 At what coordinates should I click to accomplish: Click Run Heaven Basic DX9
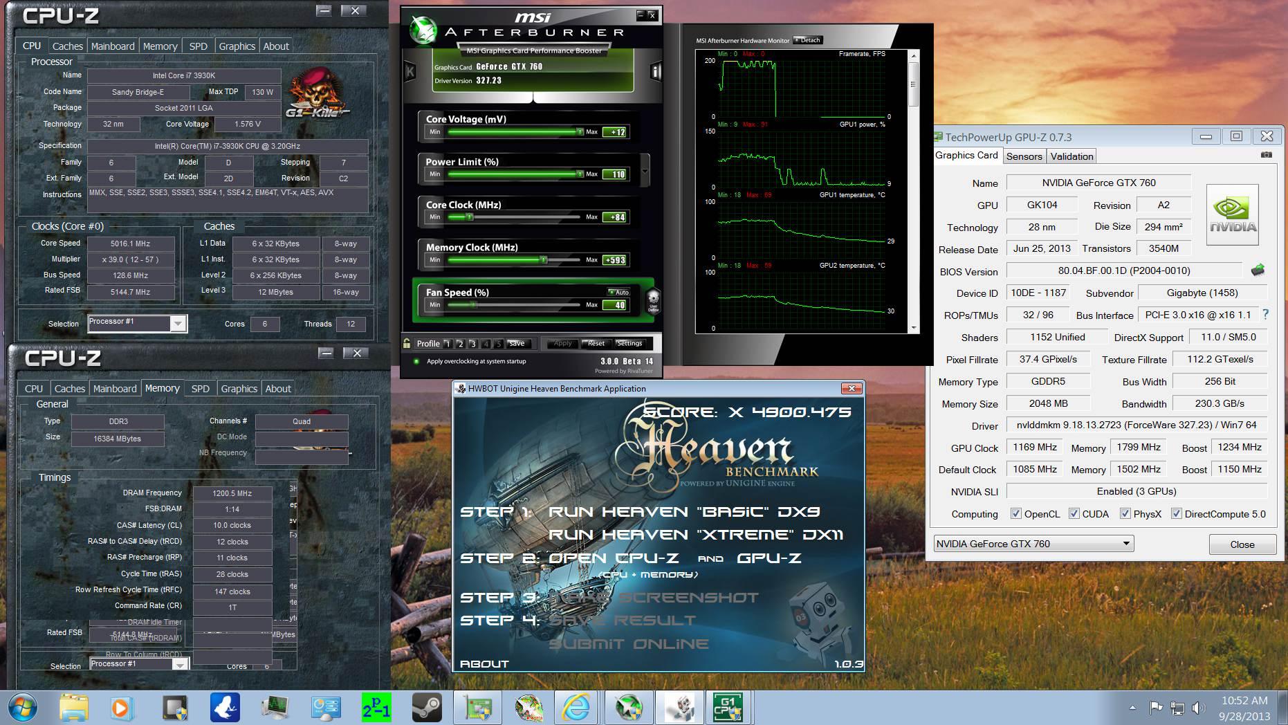point(684,512)
